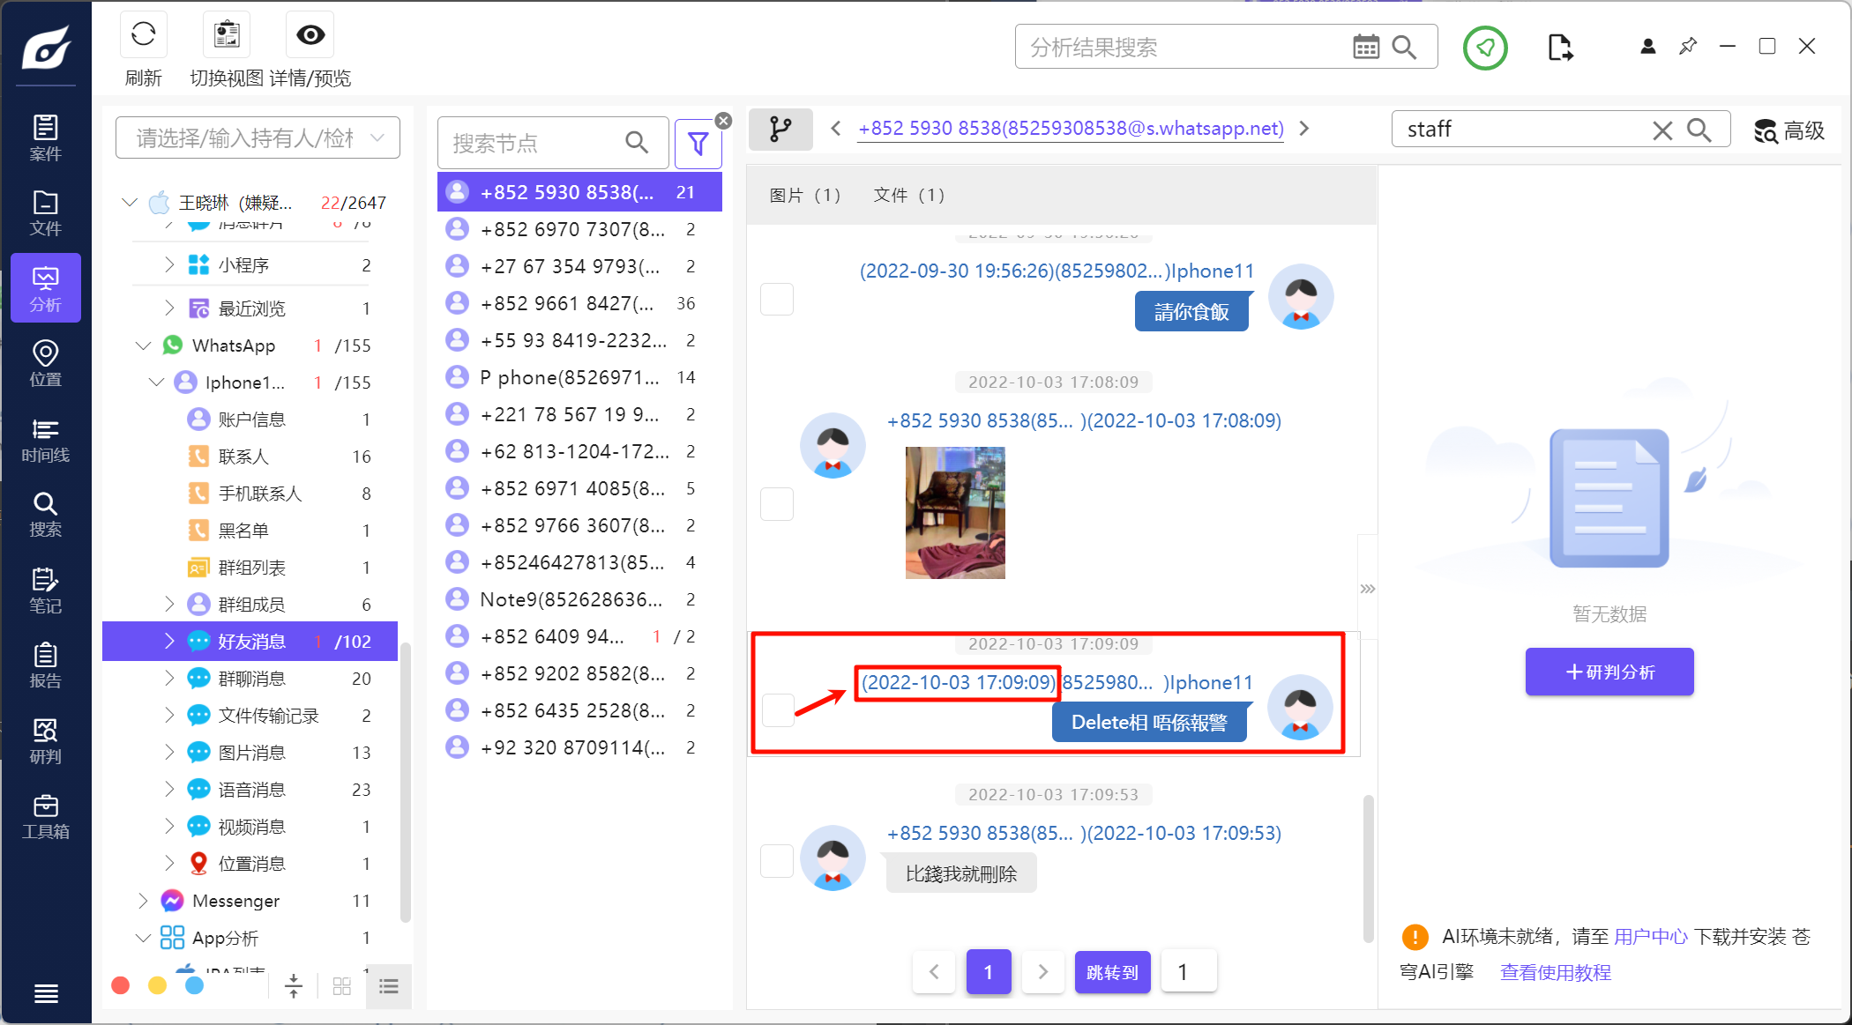Expand the 群聊消息 tree node

(x=169, y=679)
